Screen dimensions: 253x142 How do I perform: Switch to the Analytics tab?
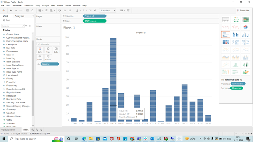pyautogui.click(x=19, y=16)
